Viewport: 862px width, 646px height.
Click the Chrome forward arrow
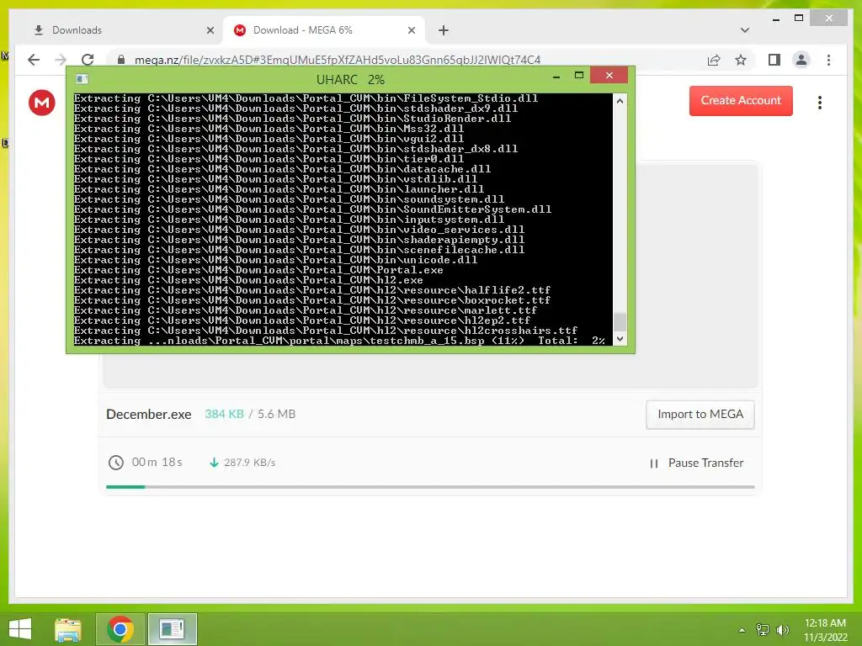coord(61,60)
